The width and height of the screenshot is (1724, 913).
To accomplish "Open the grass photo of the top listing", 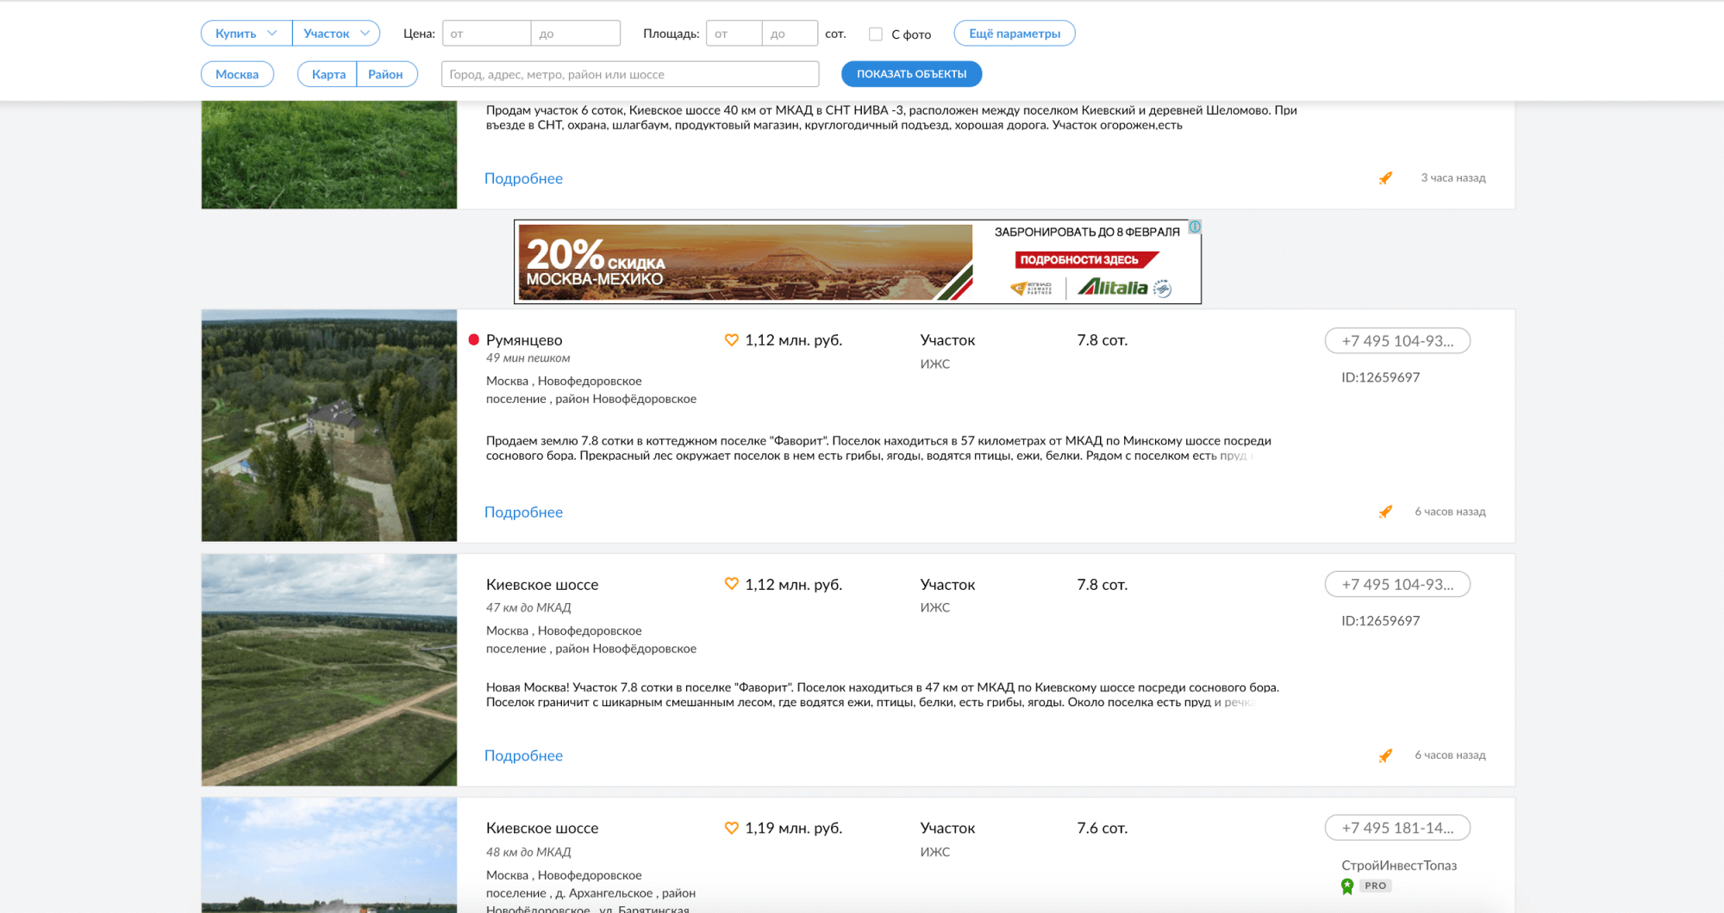I will click(x=329, y=155).
